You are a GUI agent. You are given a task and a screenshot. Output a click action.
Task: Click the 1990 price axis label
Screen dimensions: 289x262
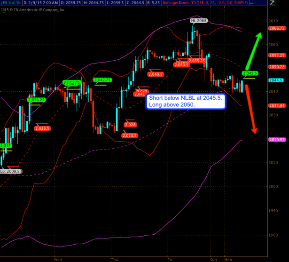273,211
